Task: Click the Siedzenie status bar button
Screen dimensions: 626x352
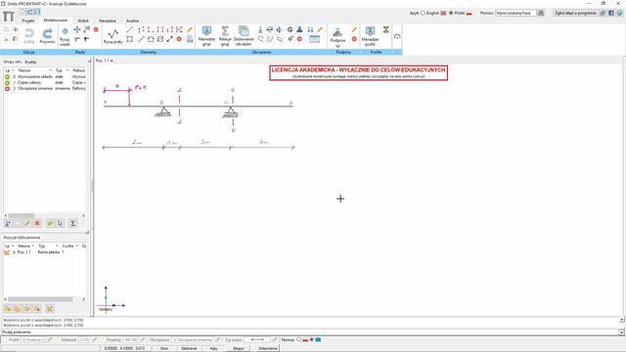Action: [189, 348]
